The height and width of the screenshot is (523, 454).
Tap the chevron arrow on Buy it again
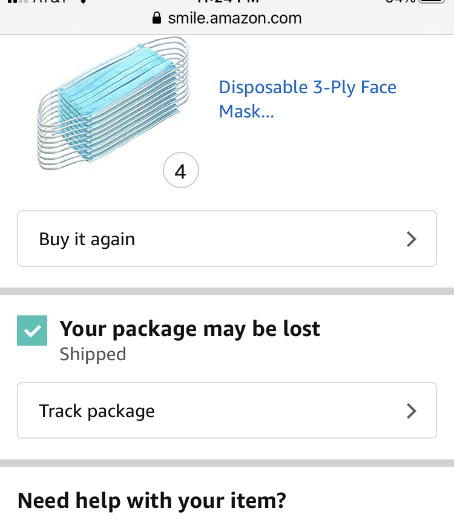tap(412, 239)
